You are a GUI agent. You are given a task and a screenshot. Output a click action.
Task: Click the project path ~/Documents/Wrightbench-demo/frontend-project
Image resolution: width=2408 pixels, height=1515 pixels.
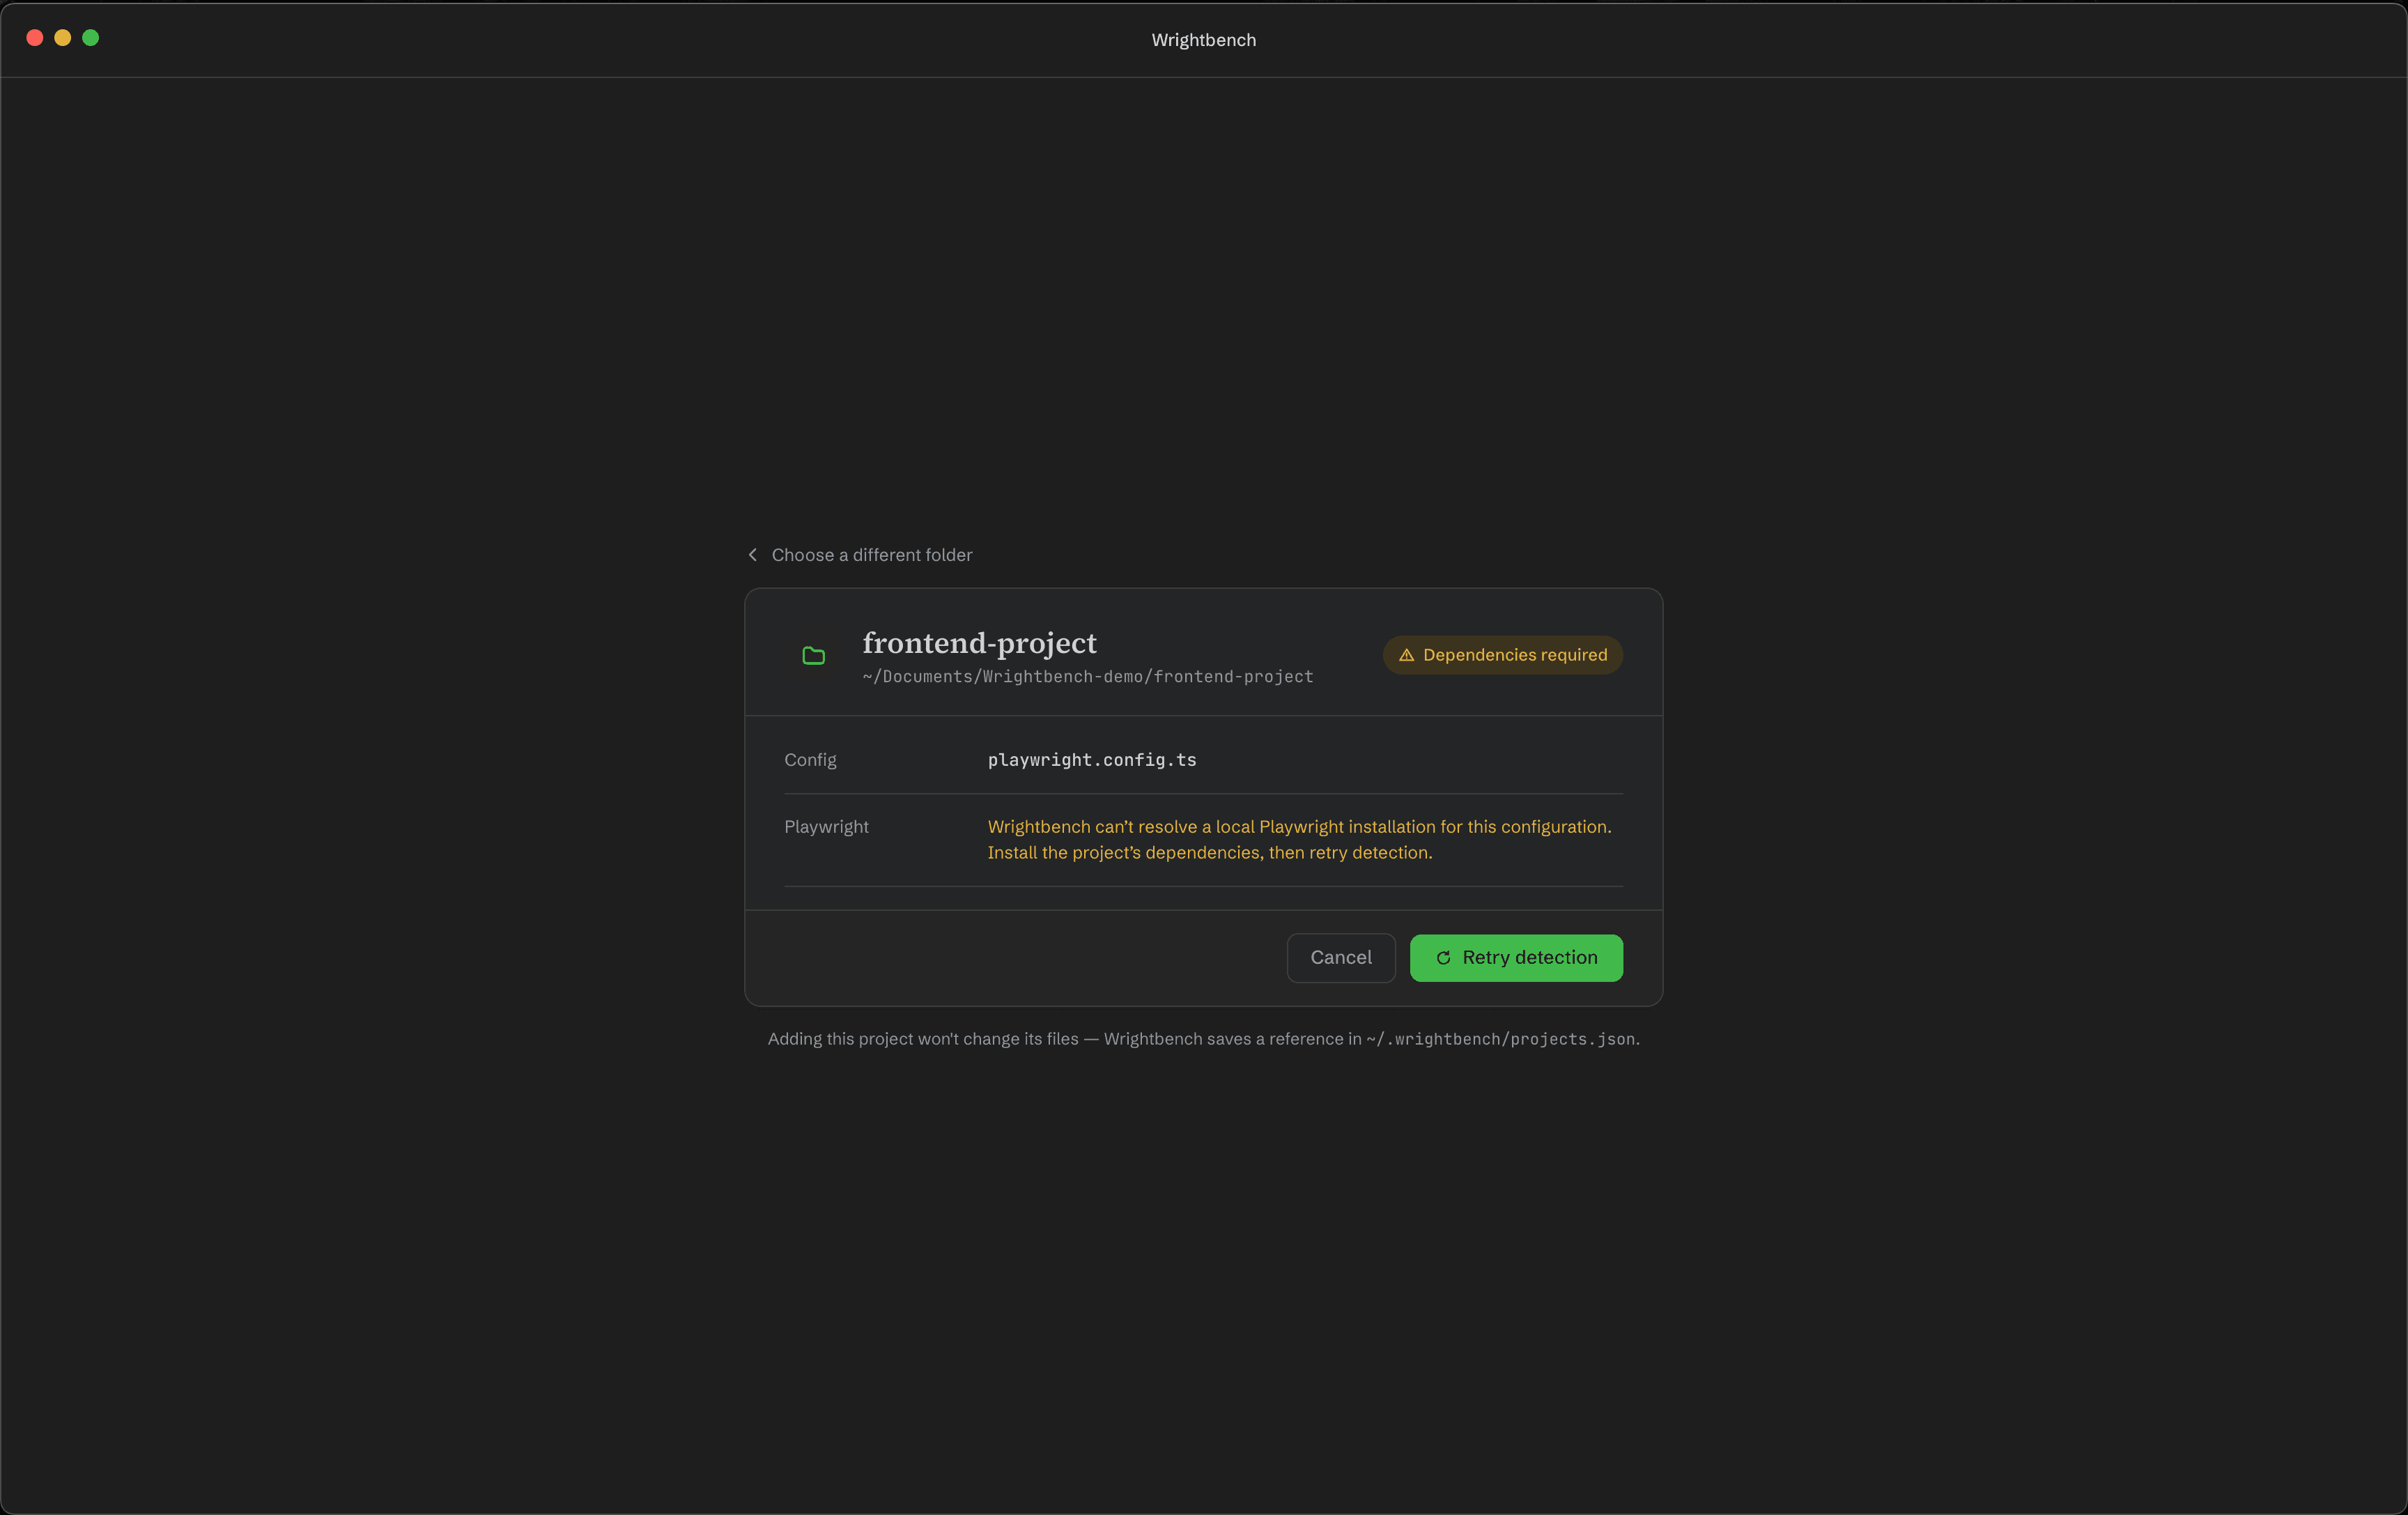pos(1088,677)
